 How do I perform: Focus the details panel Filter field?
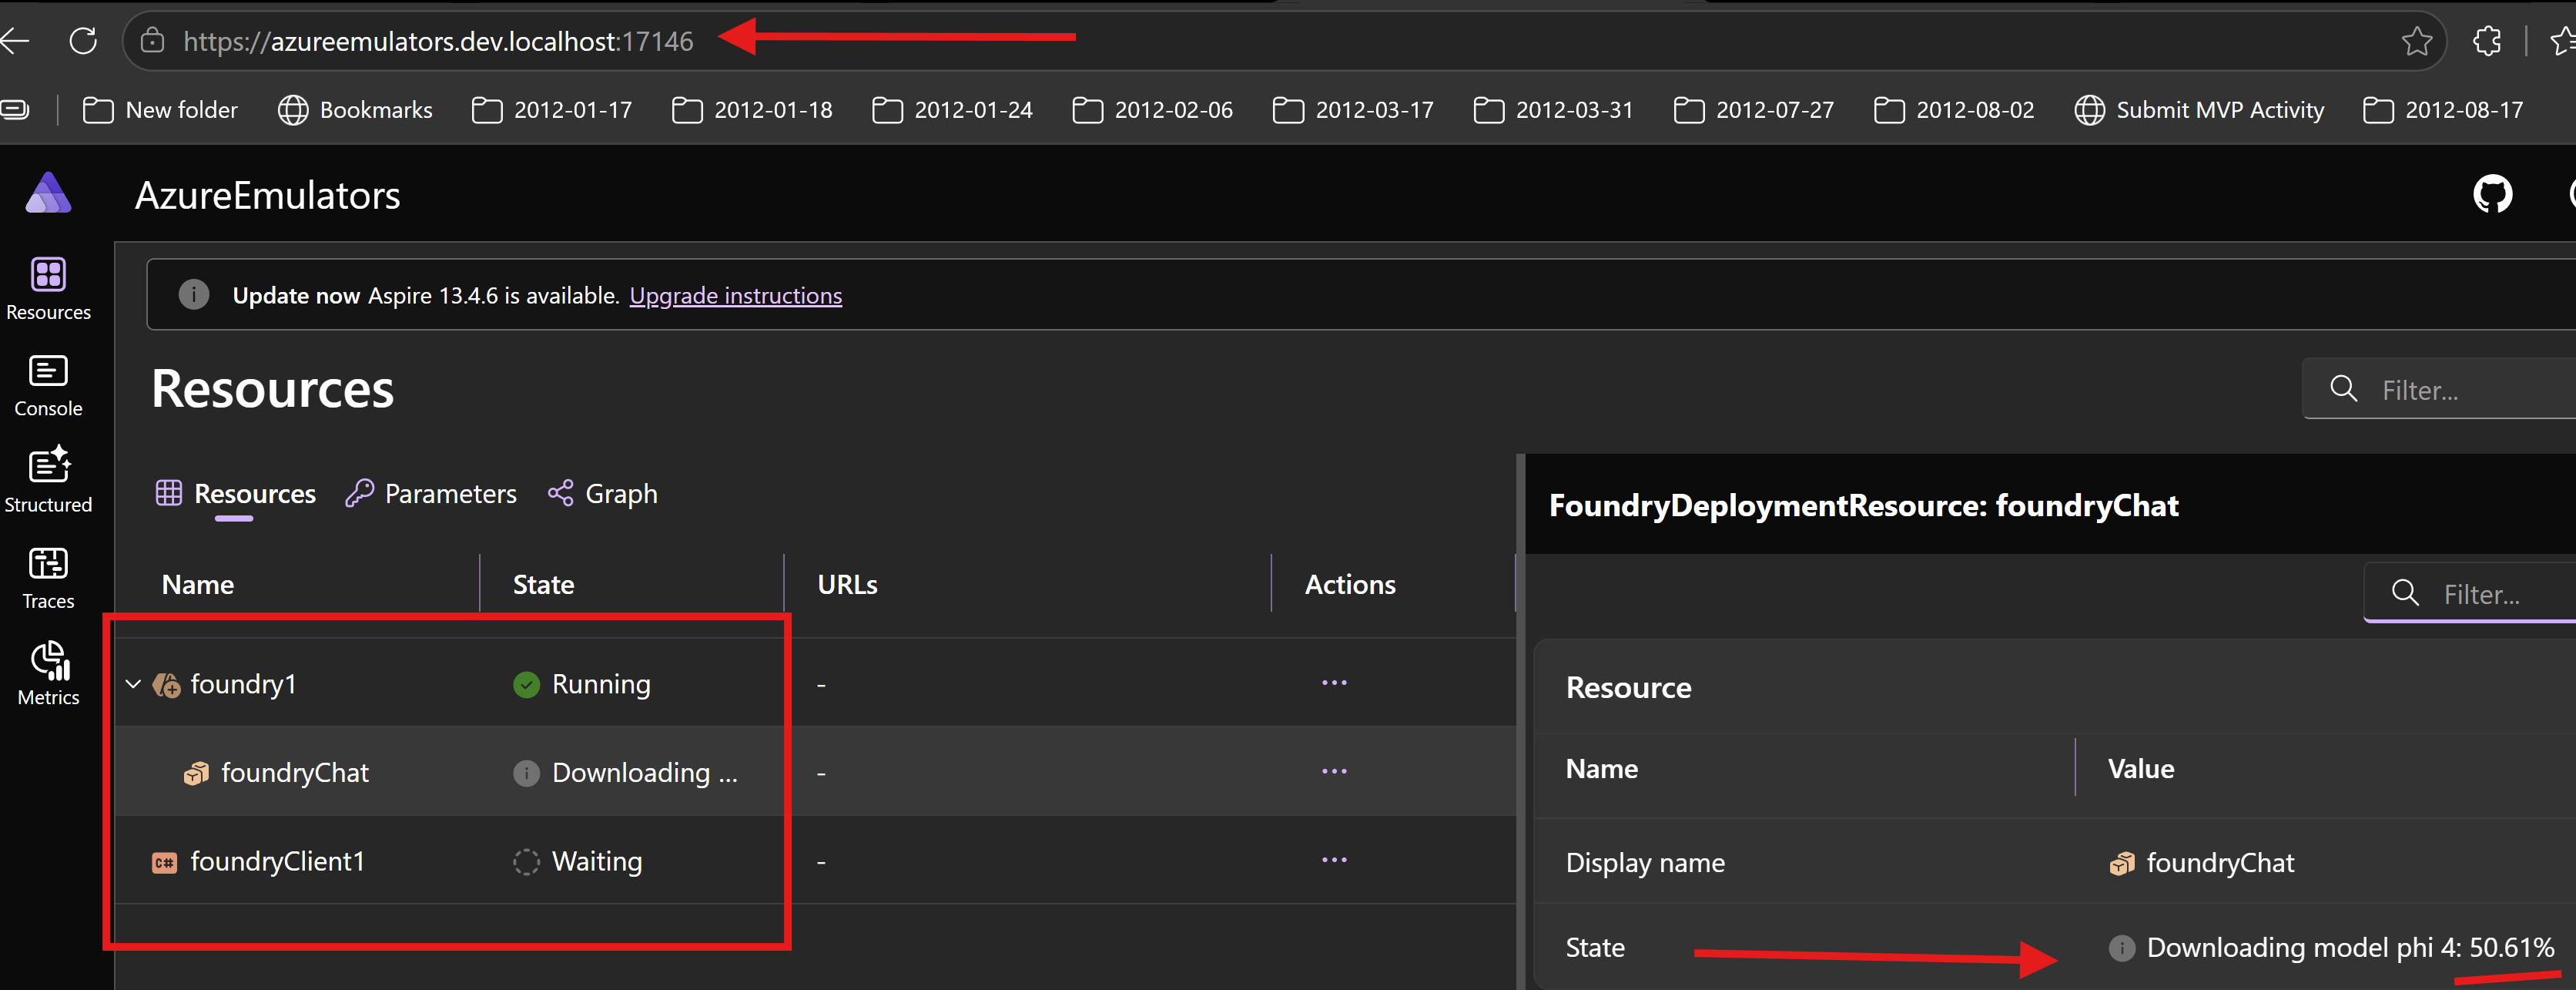click(x=2471, y=594)
